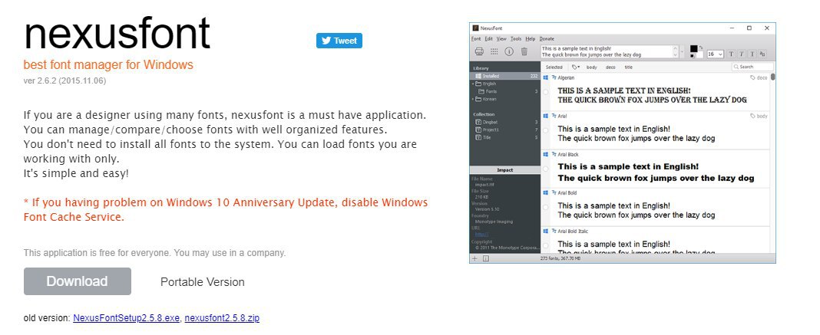This screenshot has width=820, height=335.
Task: Click the Print icon in NexusFont toolbar
Action: tap(478, 51)
